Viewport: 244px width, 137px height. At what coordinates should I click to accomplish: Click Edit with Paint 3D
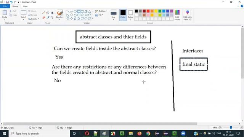click(188, 15)
